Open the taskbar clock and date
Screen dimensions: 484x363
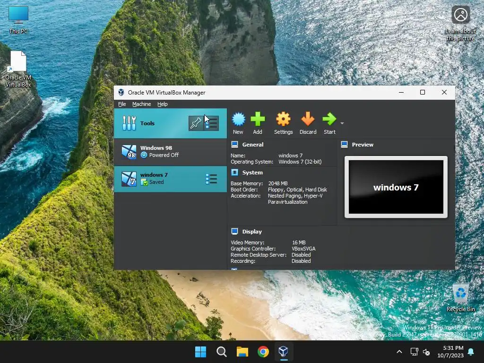pos(450,352)
